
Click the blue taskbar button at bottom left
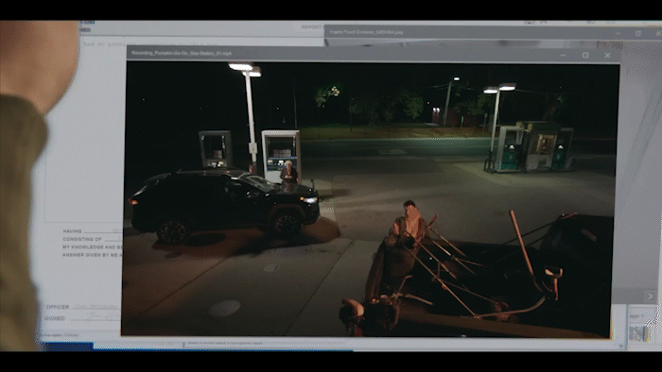[x=67, y=347]
